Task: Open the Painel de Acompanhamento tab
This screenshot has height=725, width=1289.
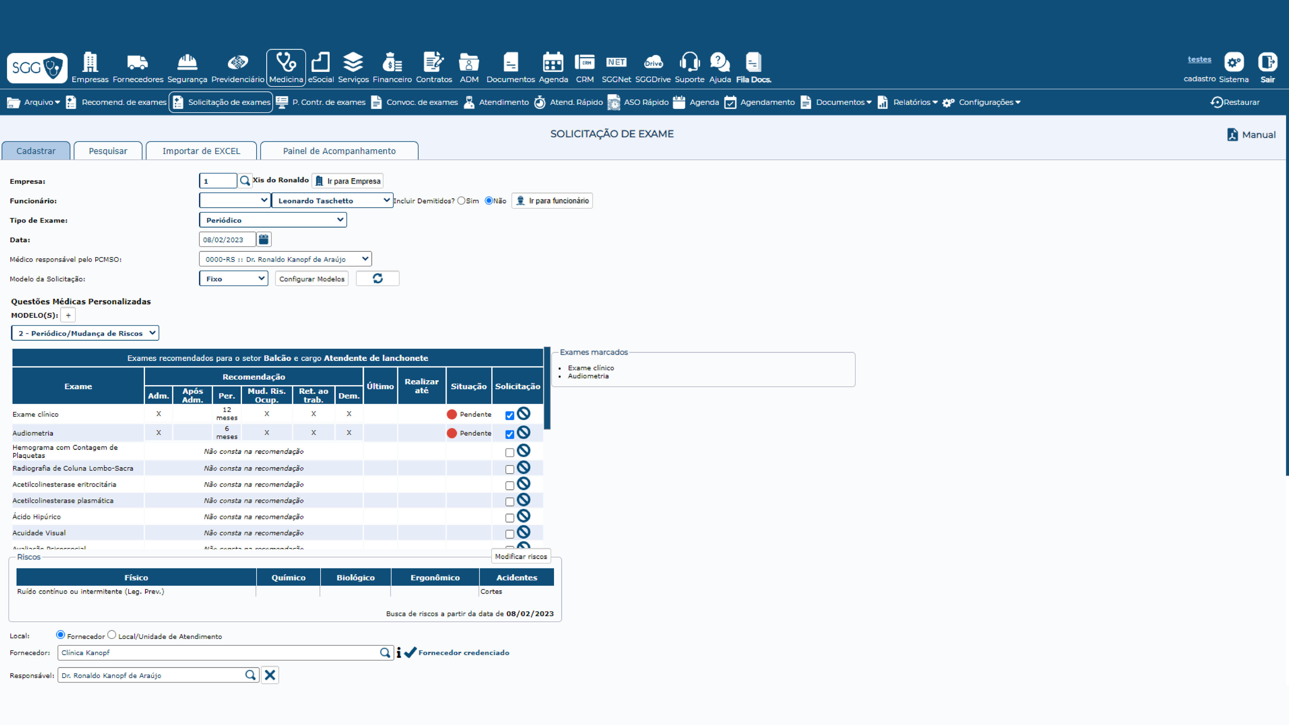Action: click(339, 150)
